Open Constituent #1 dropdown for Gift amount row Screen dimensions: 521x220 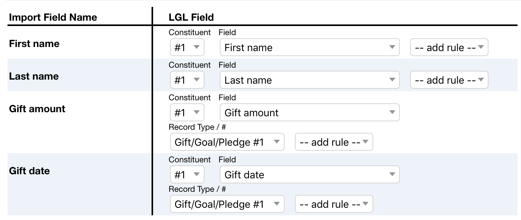(187, 113)
